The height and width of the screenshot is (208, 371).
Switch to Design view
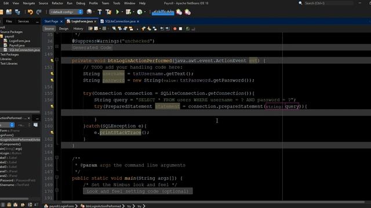click(63, 28)
